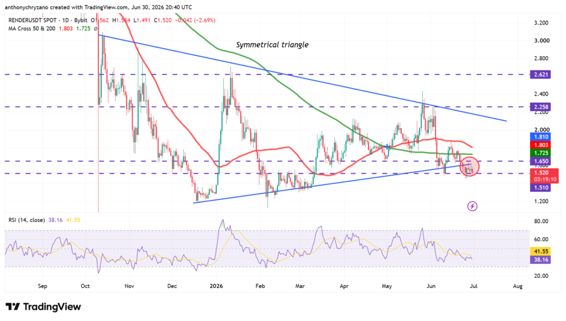Image resolution: width=566 pixels, height=321 pixels.
Task: Click the 1.520 current price label
Action: [x=541, y=173]
